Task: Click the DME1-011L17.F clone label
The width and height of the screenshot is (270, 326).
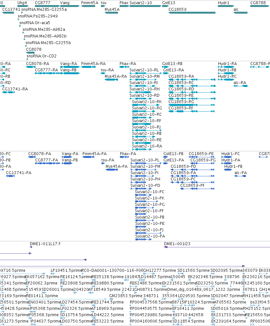Action: coord(45,244)
